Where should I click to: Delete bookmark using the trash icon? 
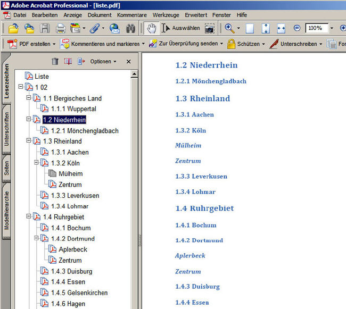point(55,62)
